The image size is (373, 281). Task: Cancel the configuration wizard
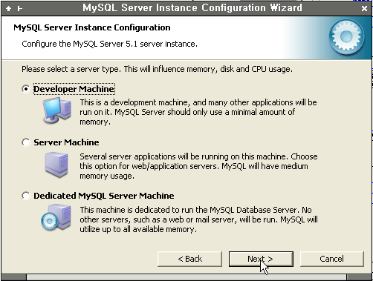tap(332, 259)
